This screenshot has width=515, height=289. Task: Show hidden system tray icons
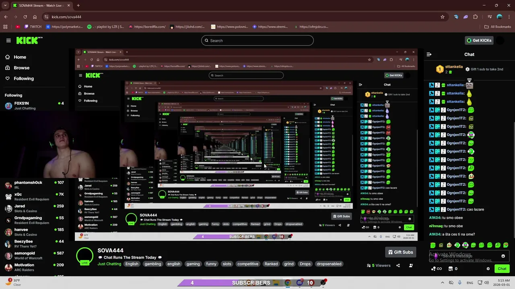(442, 283)
